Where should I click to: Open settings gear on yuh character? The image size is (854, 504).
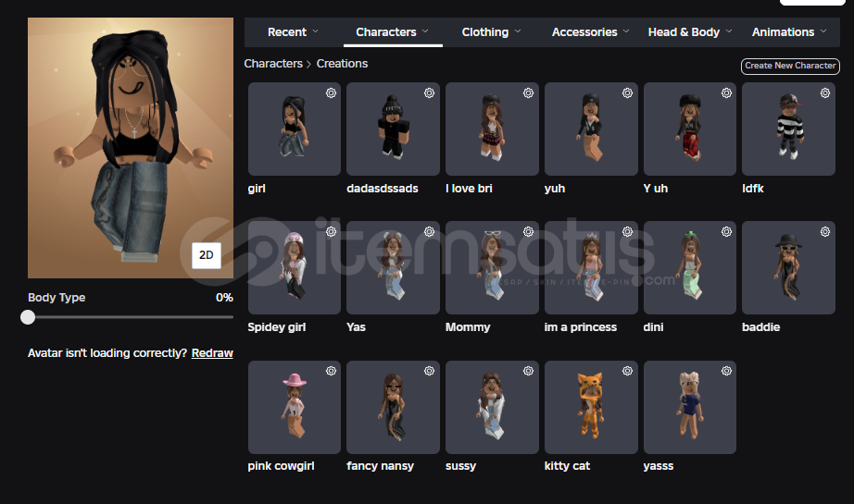click(x=627, y=93)
